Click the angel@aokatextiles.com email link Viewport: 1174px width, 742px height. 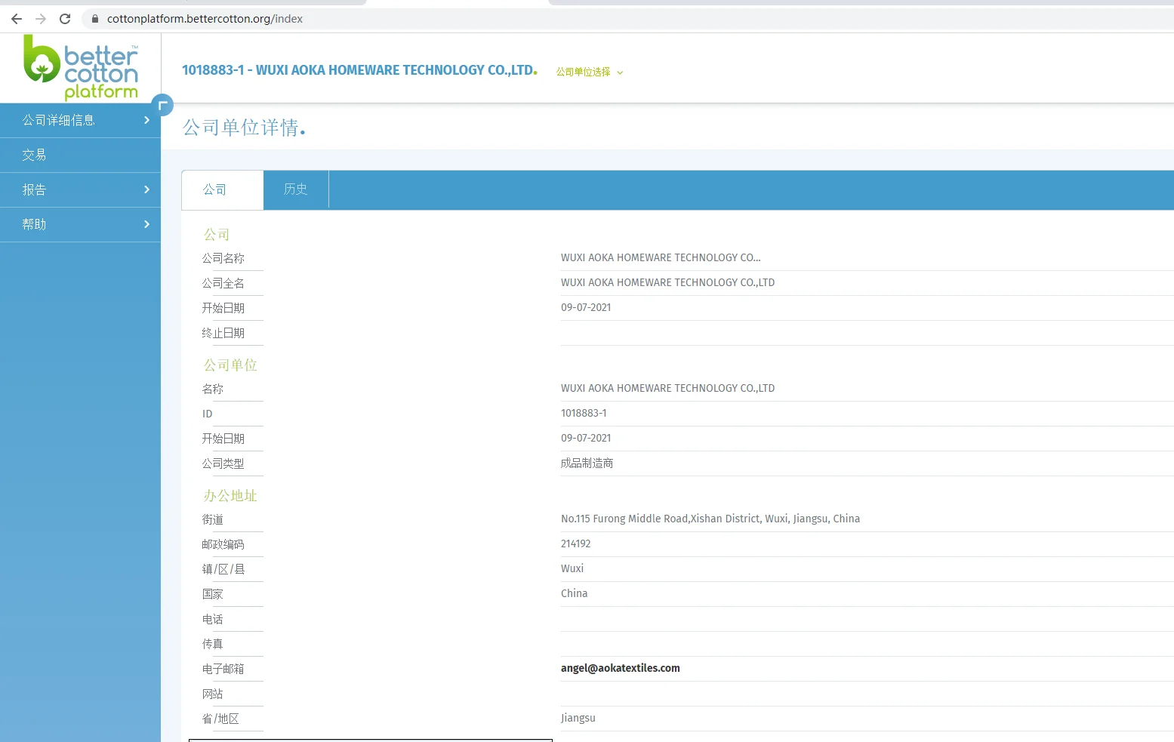pyautogui.click(x=620, y=668)
